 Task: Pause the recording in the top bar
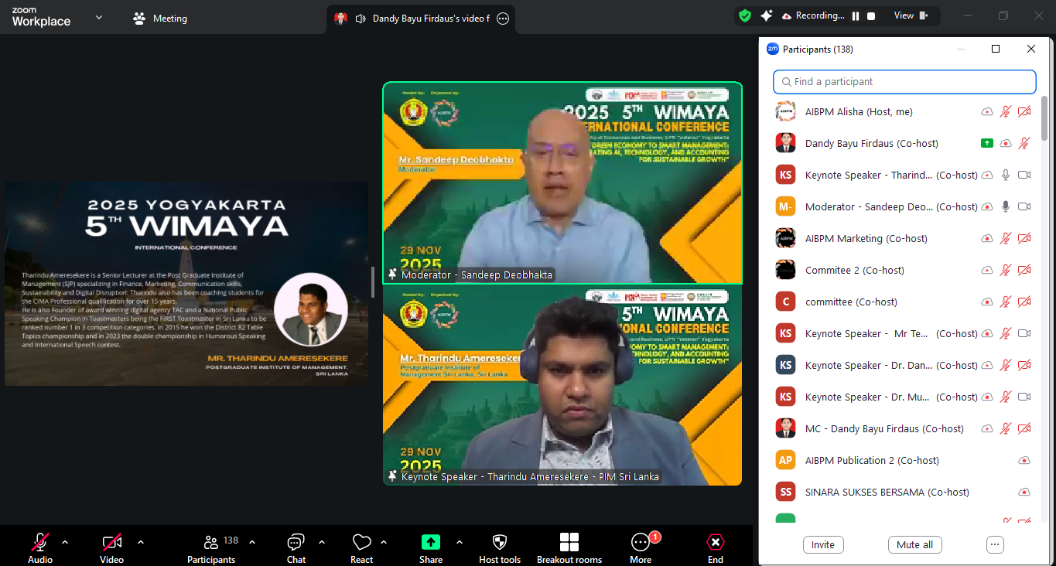click(x=856, y=15)
